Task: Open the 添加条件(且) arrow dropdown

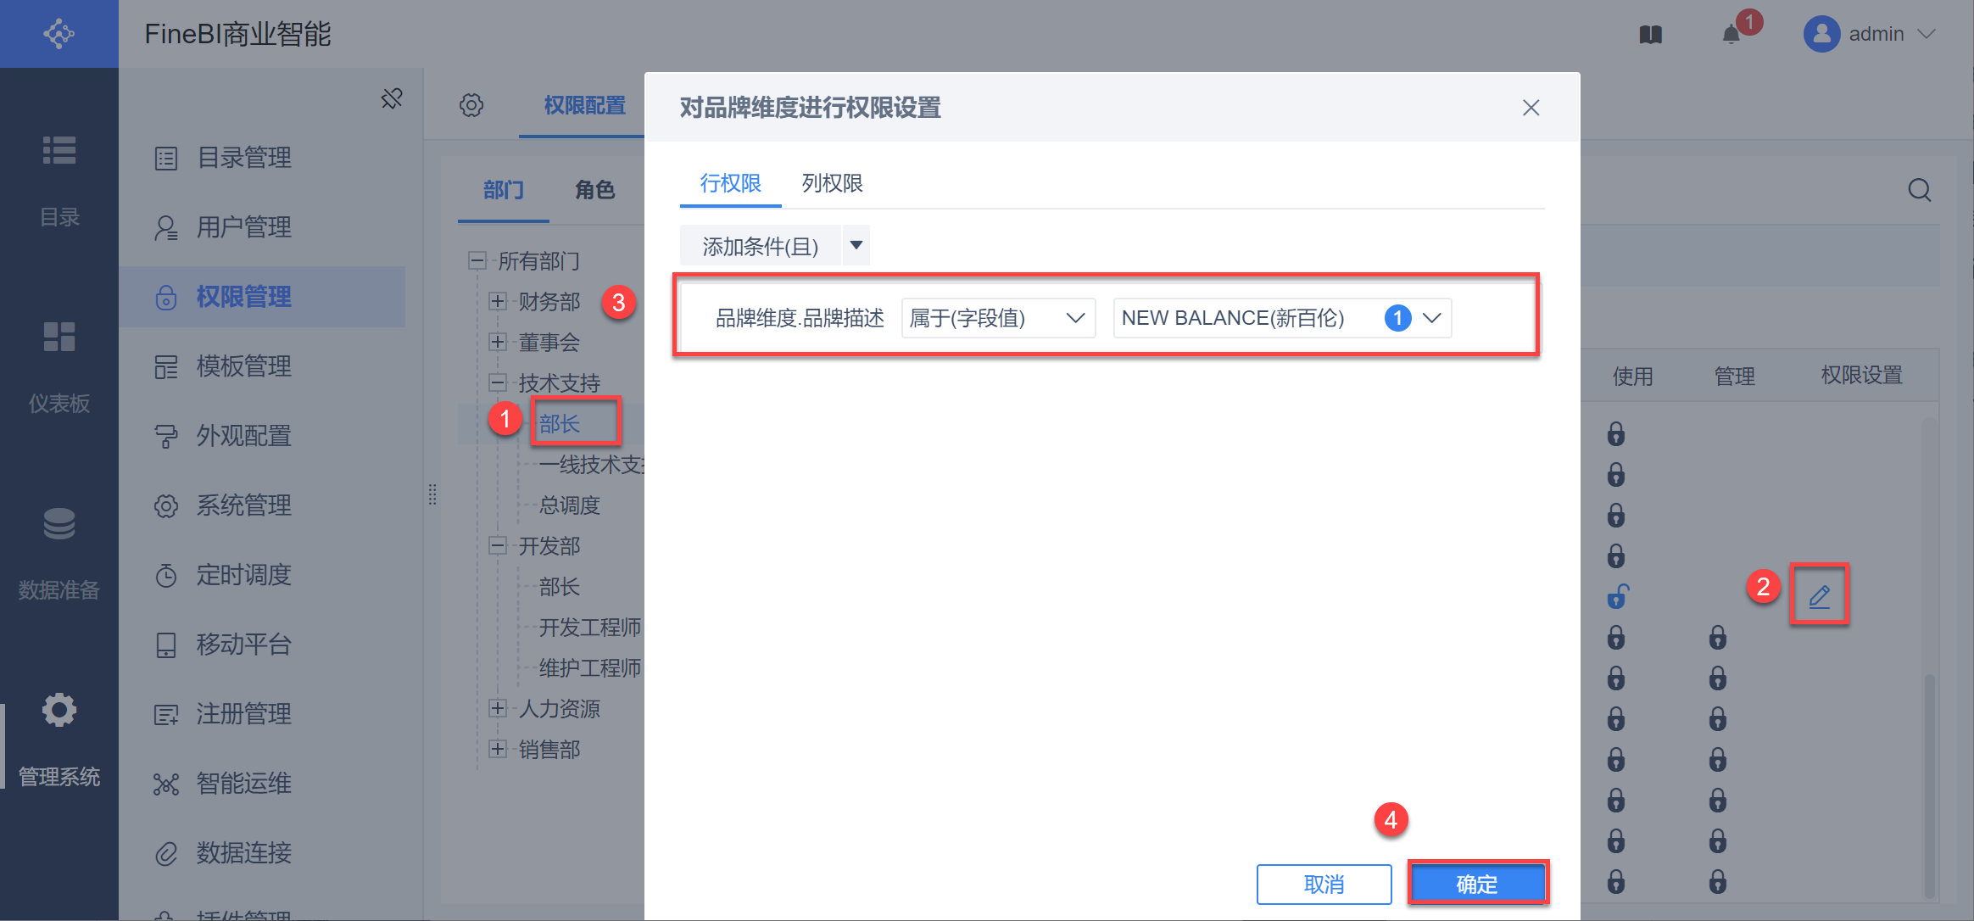Action: [856, 246]
